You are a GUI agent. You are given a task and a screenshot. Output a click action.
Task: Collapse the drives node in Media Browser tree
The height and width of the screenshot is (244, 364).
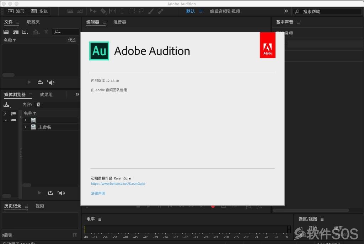coord(6,120)
